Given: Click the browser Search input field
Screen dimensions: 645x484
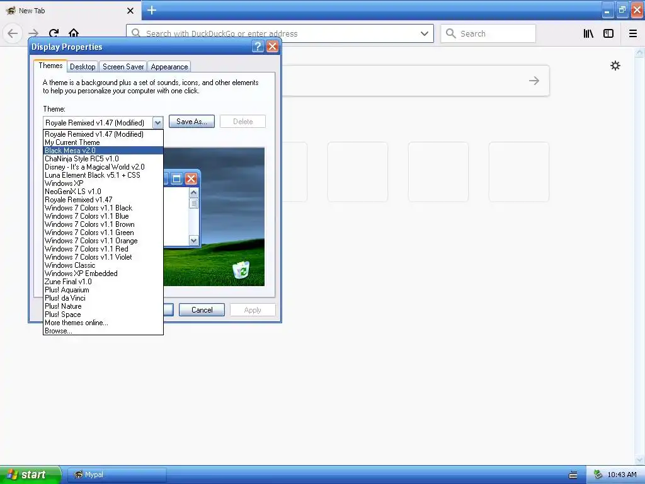Looking at the screenshot, I should coord(488,33).
